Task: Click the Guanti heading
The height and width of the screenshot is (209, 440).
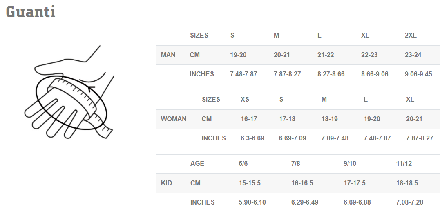Action: pos(31,11)
